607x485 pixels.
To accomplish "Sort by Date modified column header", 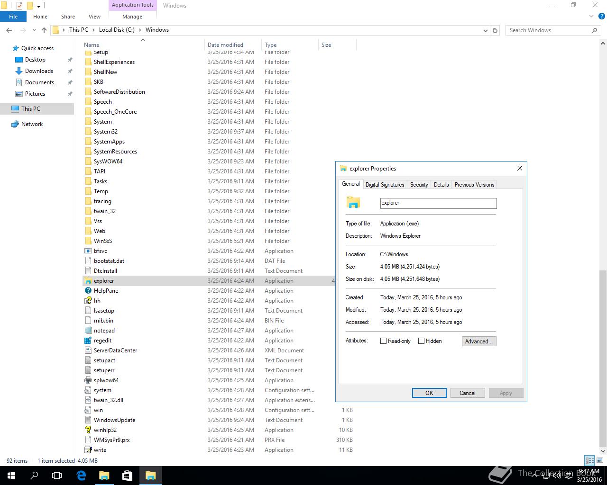I will (233, 45).
